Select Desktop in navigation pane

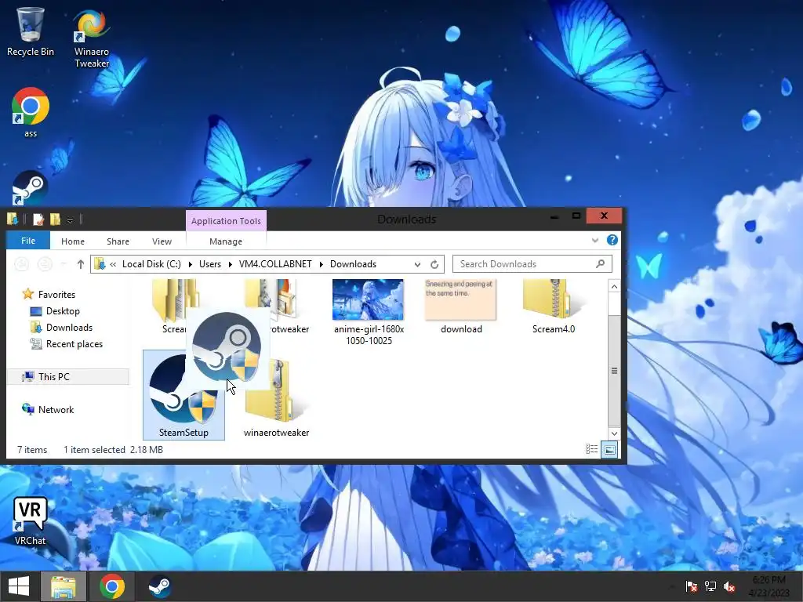coord(63,310)
